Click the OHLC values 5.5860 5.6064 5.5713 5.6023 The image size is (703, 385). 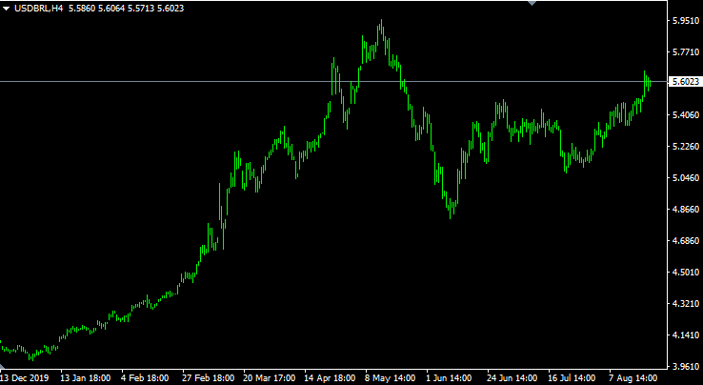tap(126, 9)
